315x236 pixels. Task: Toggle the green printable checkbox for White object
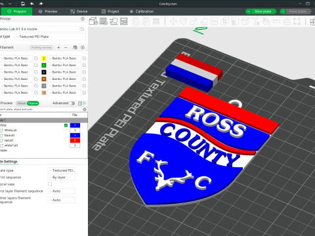click(x=66, y=125)
